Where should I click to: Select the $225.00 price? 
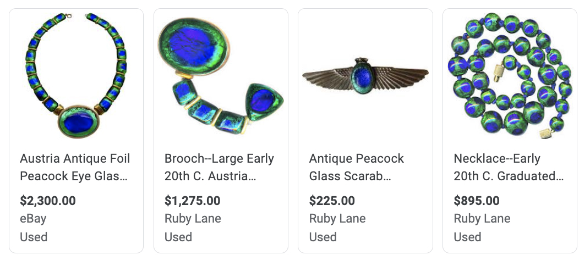pyautogui.click(x=332, y=201)
